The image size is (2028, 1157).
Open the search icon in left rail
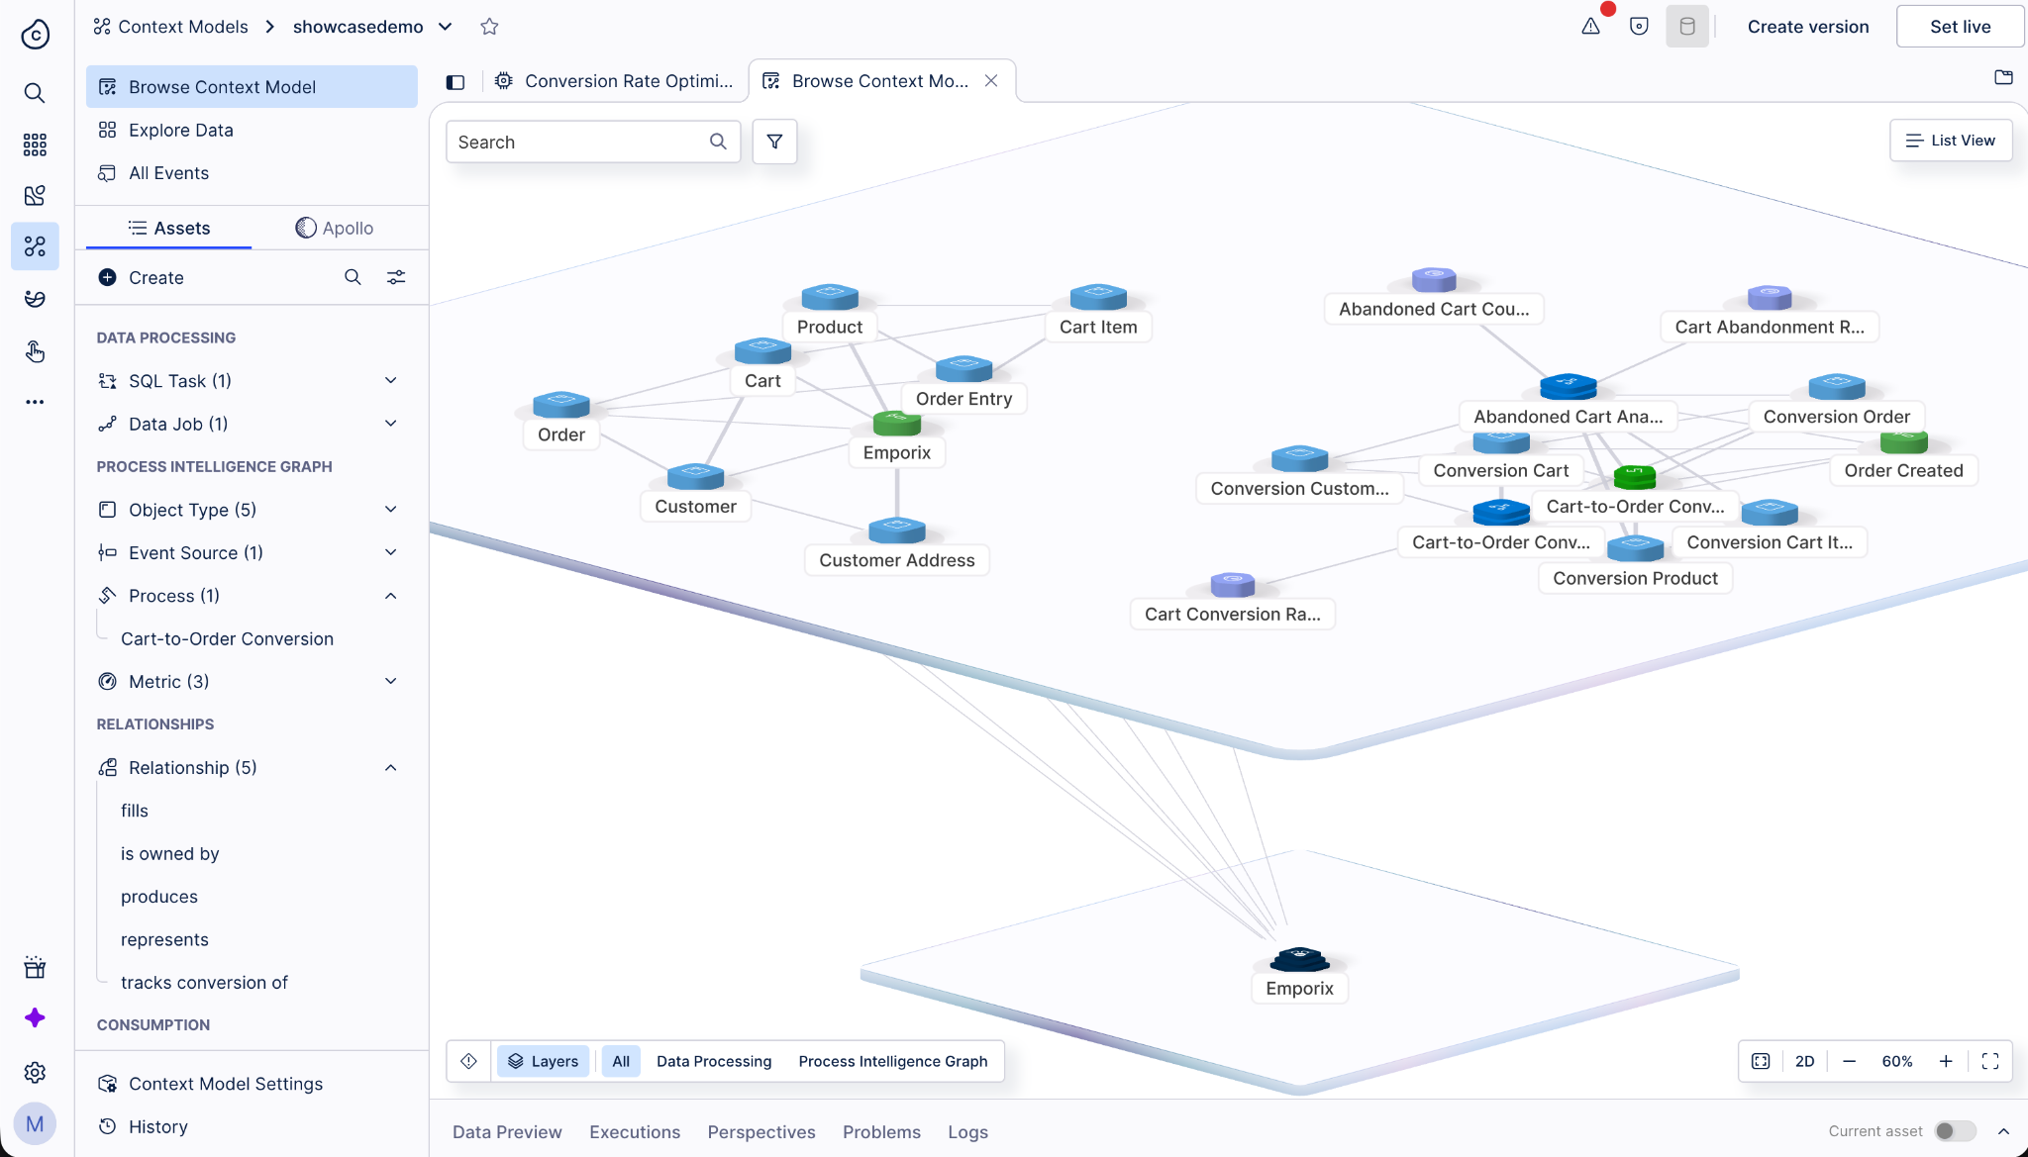[35, 93]
